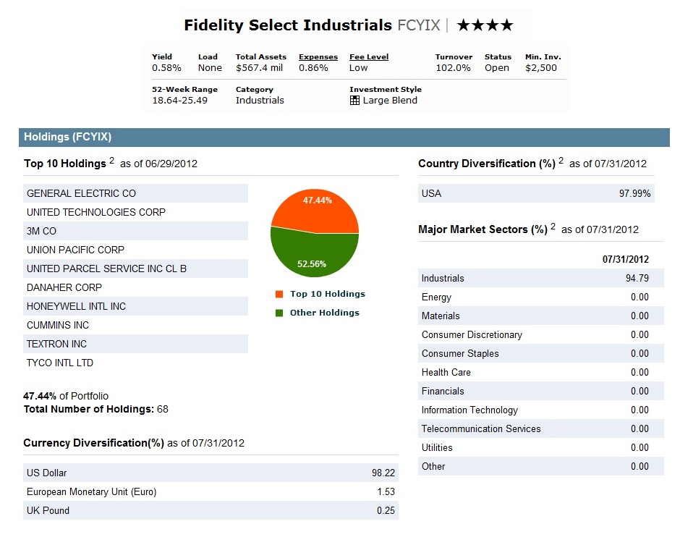Screen dimensions: 680x545
Task: Click the Fidelity Select Industrials title
Action: (x=288, y=25)
